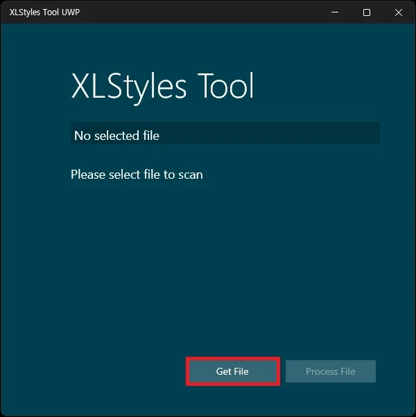This screenshot has height=417, width=416.
Task: Minimize the XLStyles Tool window
Action: point(335,12)
